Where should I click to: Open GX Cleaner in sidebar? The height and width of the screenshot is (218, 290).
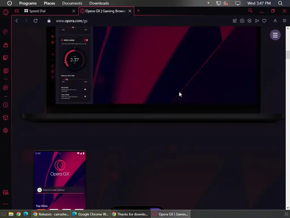point(6,45)
